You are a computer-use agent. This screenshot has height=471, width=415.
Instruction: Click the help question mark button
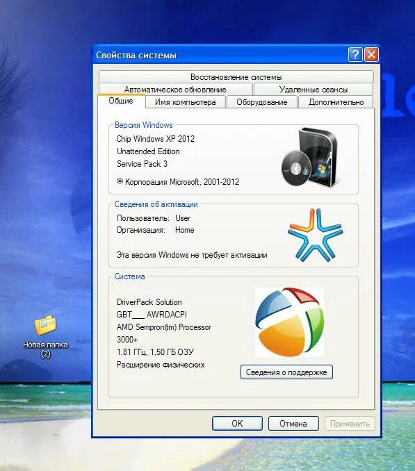(x=355, y=55)
